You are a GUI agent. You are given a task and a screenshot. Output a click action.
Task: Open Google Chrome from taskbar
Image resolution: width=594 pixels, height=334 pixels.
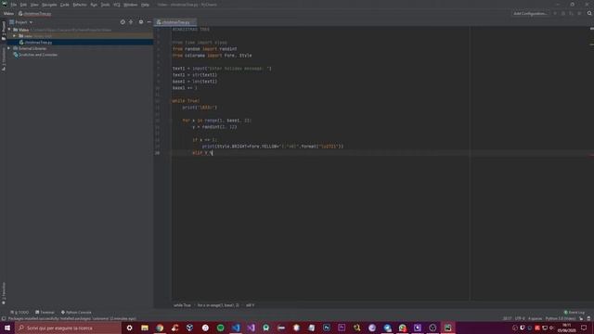160,328
